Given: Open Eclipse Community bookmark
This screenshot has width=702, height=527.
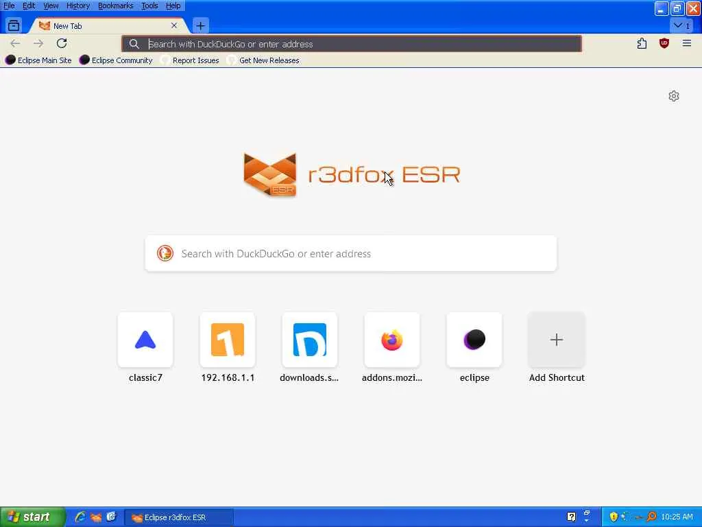Looking at the screenshot, I should tap(116, 60).
